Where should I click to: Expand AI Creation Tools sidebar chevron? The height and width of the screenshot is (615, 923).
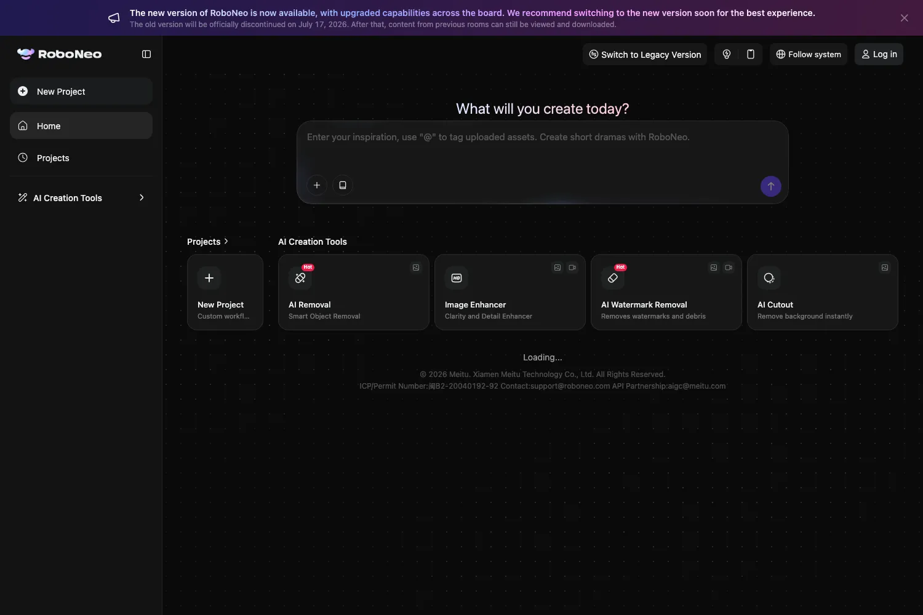pyautogui.click(x=142, y=197)
